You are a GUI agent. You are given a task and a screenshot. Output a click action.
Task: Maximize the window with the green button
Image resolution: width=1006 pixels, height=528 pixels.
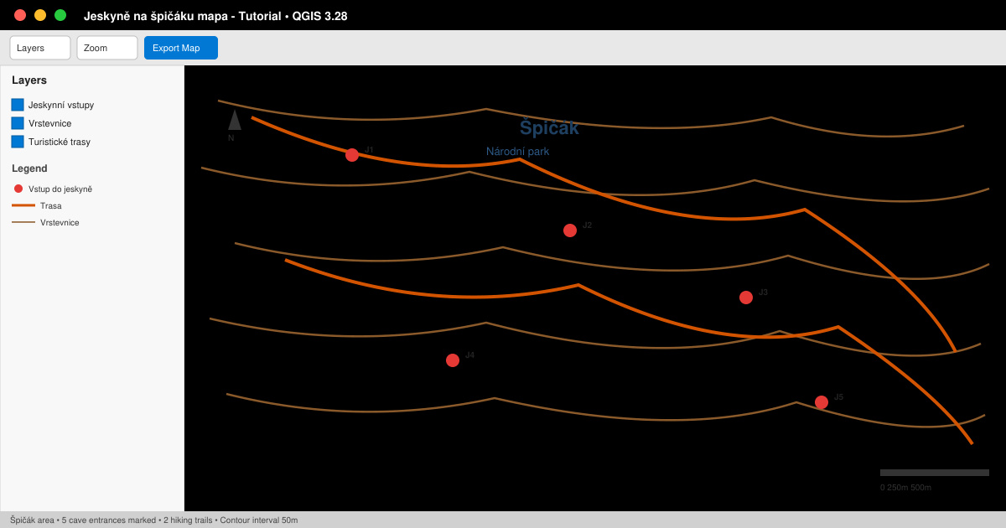pos(60,15)
